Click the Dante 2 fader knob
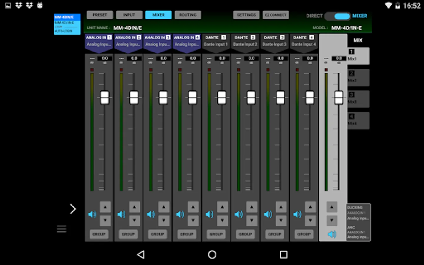Screen dimensions: 424x265 pos(251,97)
